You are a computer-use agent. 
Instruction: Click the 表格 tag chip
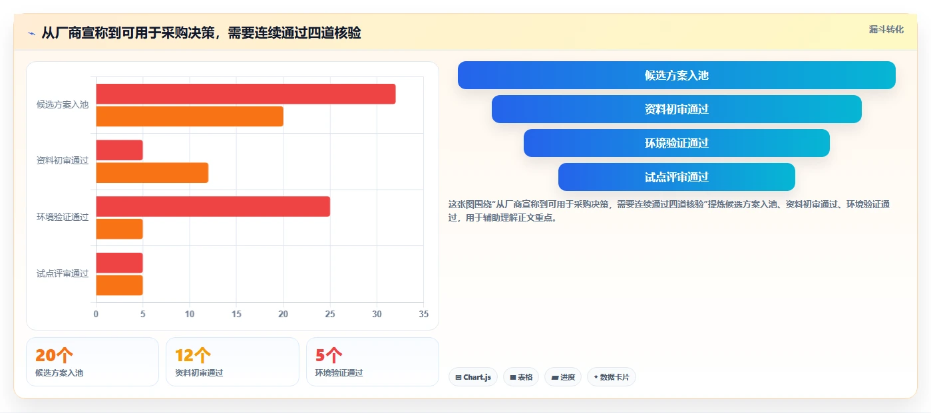click(x=521, y=377)
